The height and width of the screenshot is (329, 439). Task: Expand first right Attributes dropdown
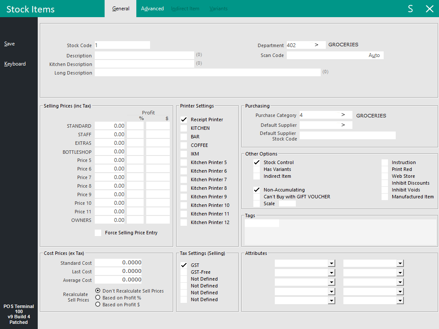(400, 263)
